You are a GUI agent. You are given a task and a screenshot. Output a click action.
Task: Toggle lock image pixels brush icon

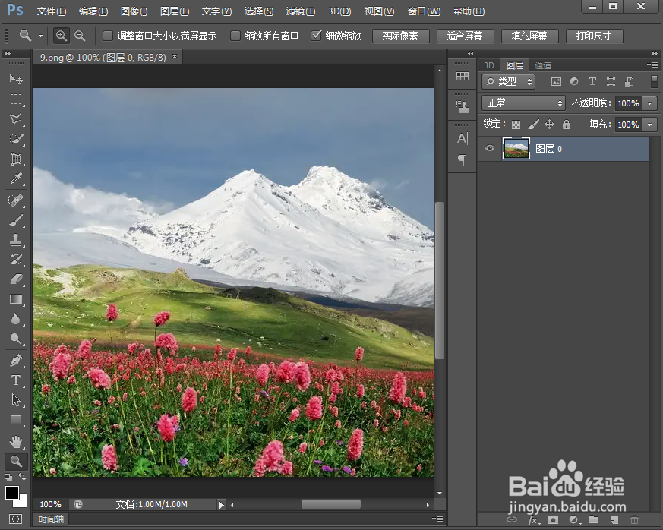tap(533, 125)
